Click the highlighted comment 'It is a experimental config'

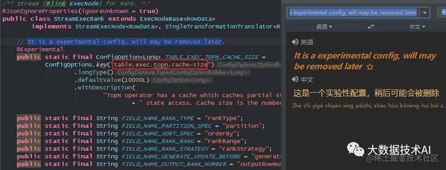click(x=124, y=42)
